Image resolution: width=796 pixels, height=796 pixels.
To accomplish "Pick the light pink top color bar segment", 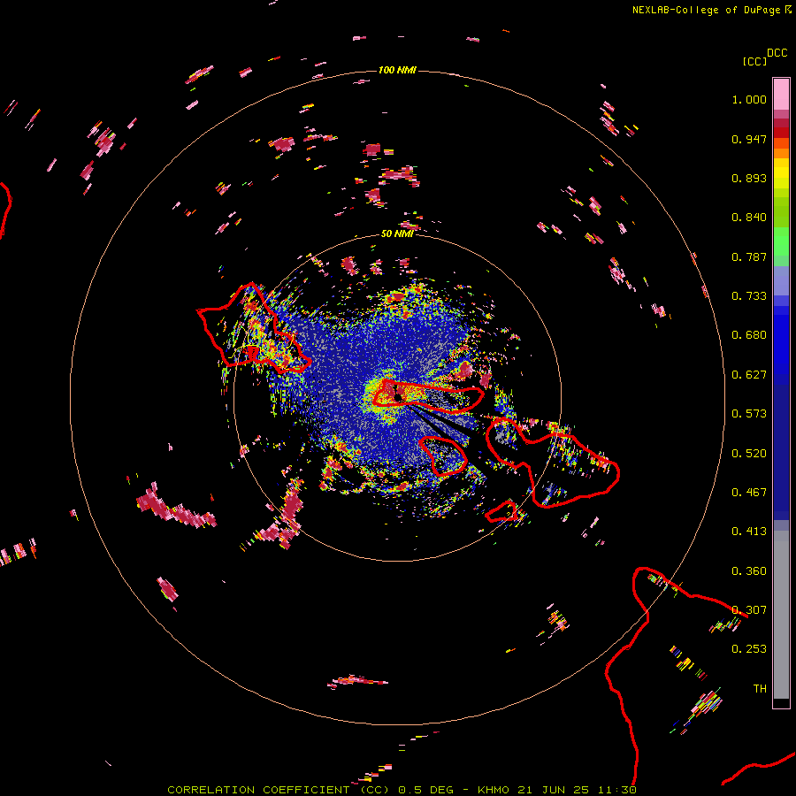I will (781, 94).
